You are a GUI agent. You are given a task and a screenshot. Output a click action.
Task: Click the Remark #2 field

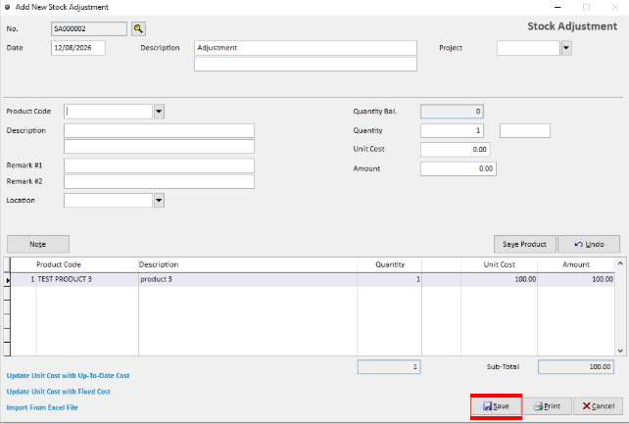click(x=160, y=181)
